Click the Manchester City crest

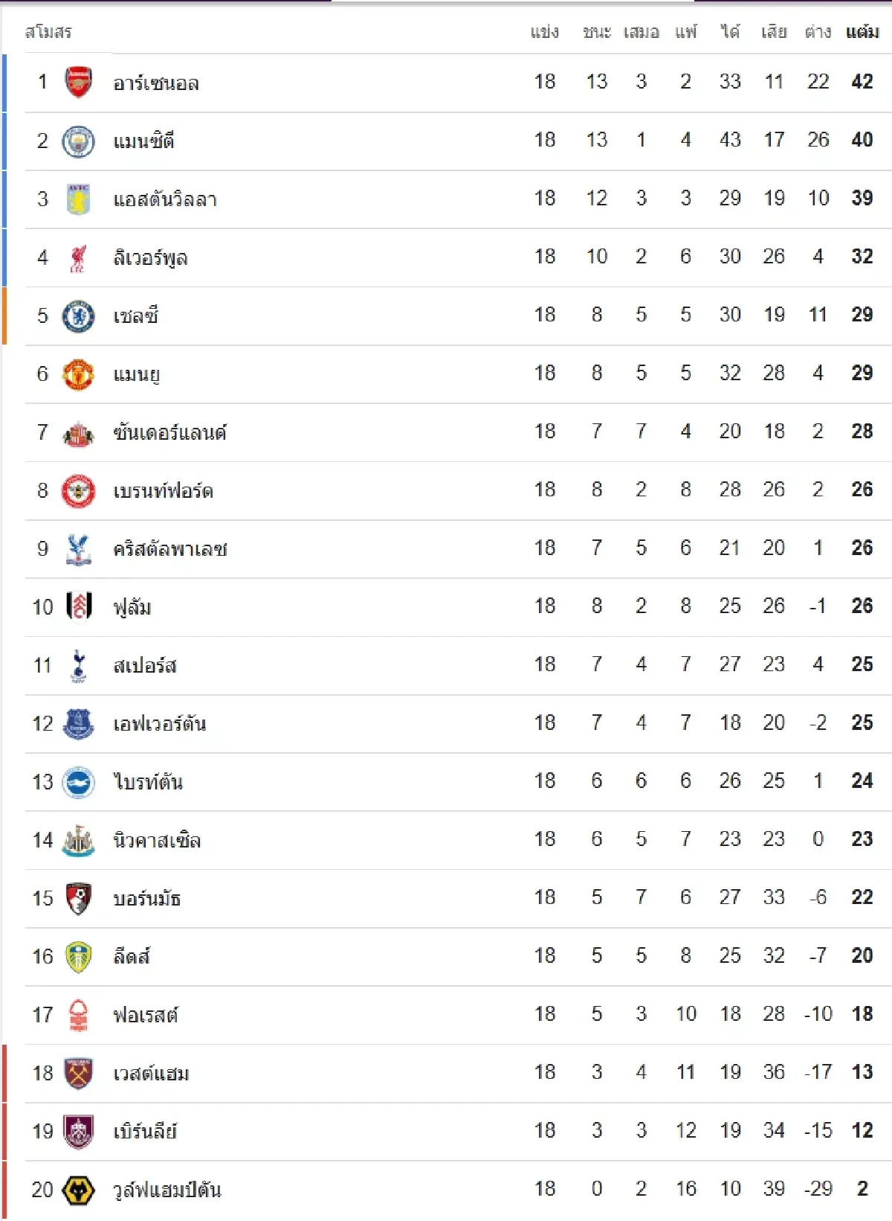(x=78, y=141)
